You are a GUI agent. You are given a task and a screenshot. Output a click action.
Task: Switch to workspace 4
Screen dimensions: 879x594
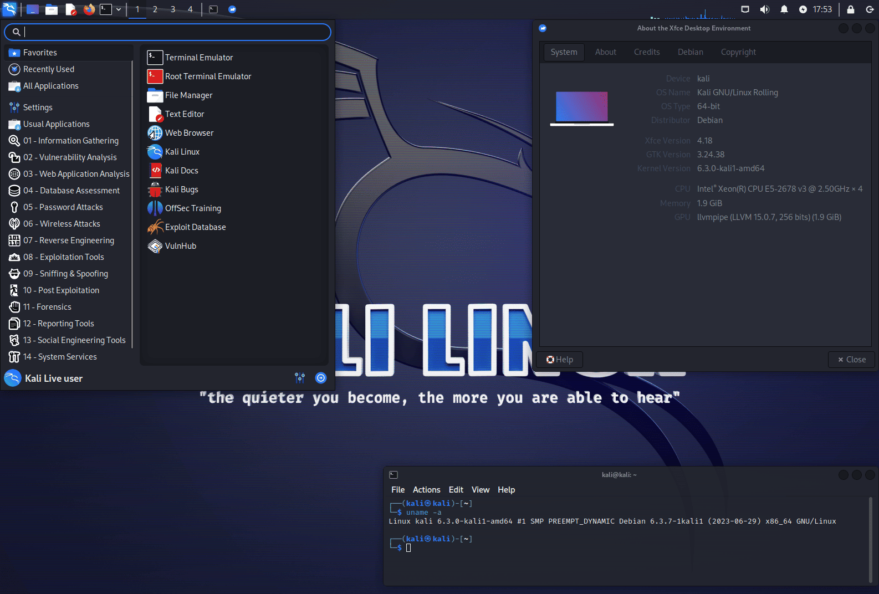(190, 9)
